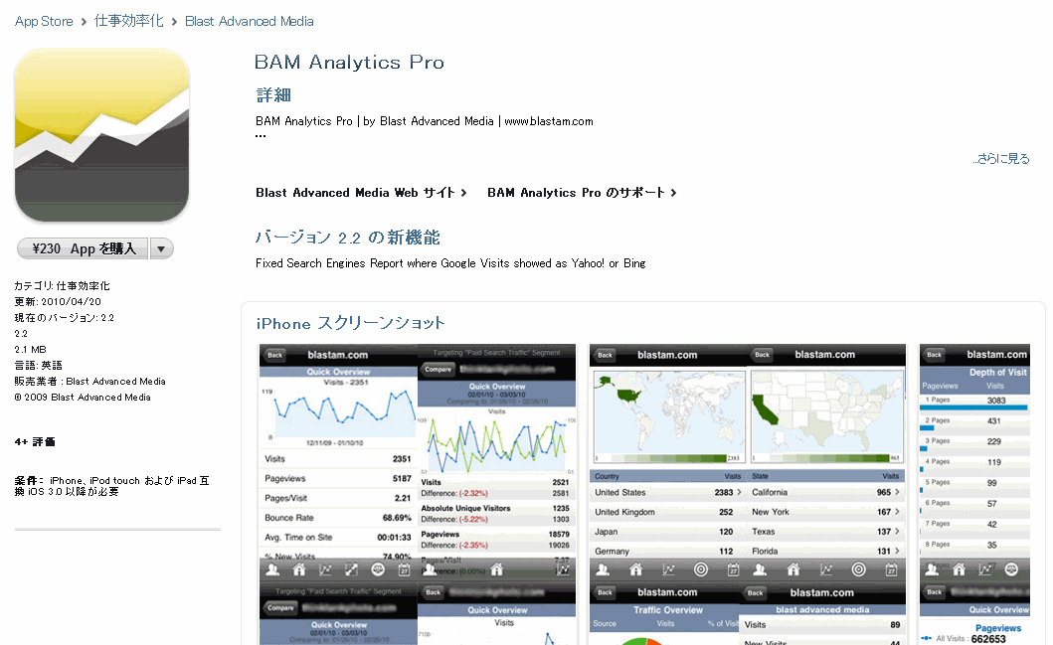This screenshot has height=645, width=1053.
Task: Select the Texas state row
Action: pos(826,532)
